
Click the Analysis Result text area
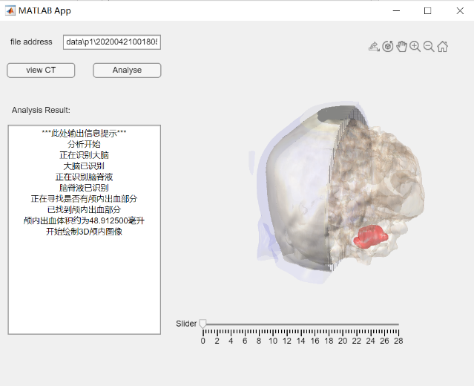85,229
